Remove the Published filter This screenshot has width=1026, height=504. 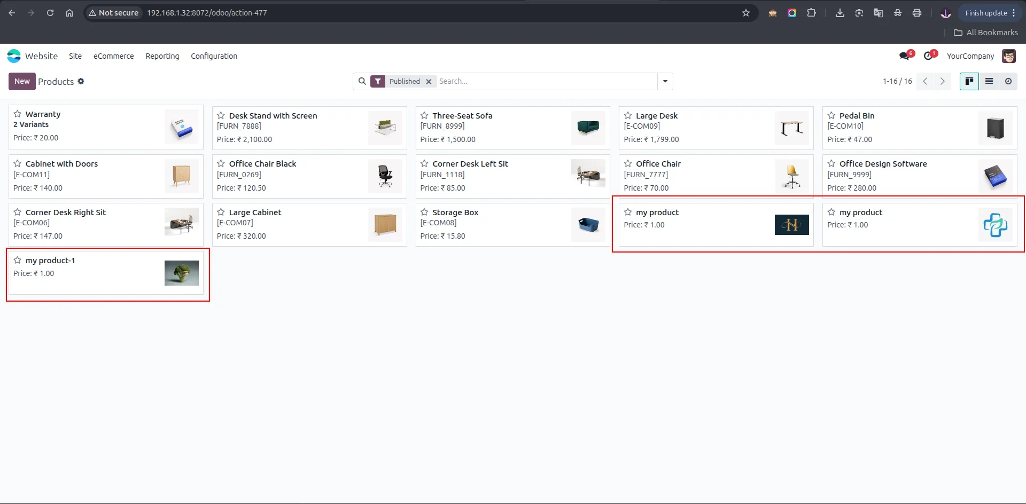coord(429,82)
